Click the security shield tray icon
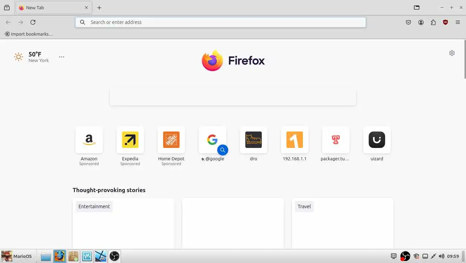Image resolution: width=466 pixels, height=263 pixels. (416, 256)
